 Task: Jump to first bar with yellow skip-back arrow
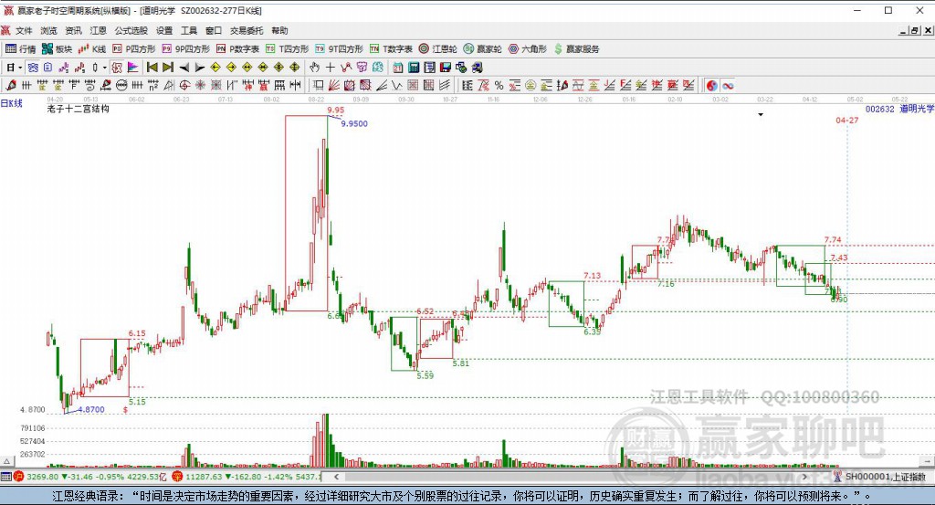[x=152, y=67]
